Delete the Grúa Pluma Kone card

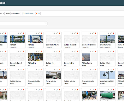(113, 33)
